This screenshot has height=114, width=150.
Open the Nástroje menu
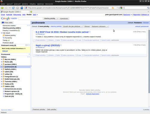coord(40,4)
